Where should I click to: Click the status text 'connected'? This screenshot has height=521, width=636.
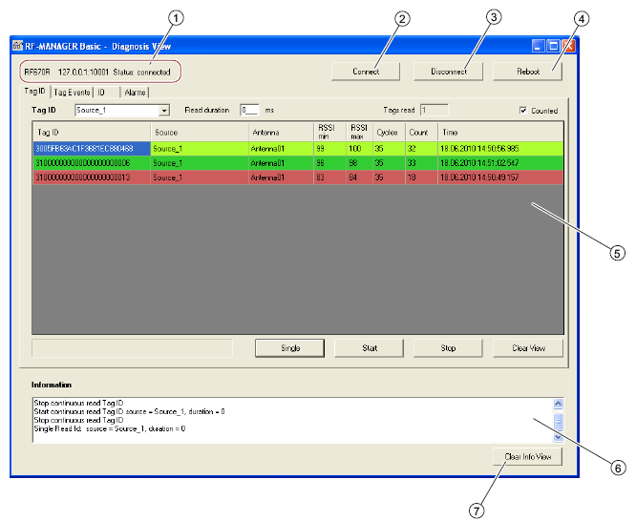[x=154, y=73]
